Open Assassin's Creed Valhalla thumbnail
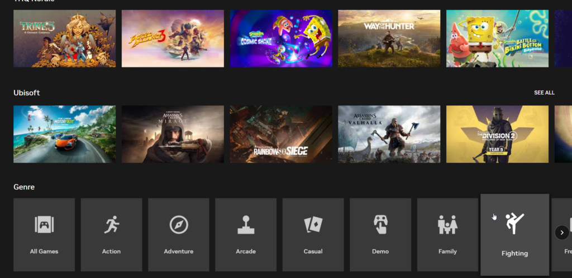Screen dimensions: 572x278 389,134
